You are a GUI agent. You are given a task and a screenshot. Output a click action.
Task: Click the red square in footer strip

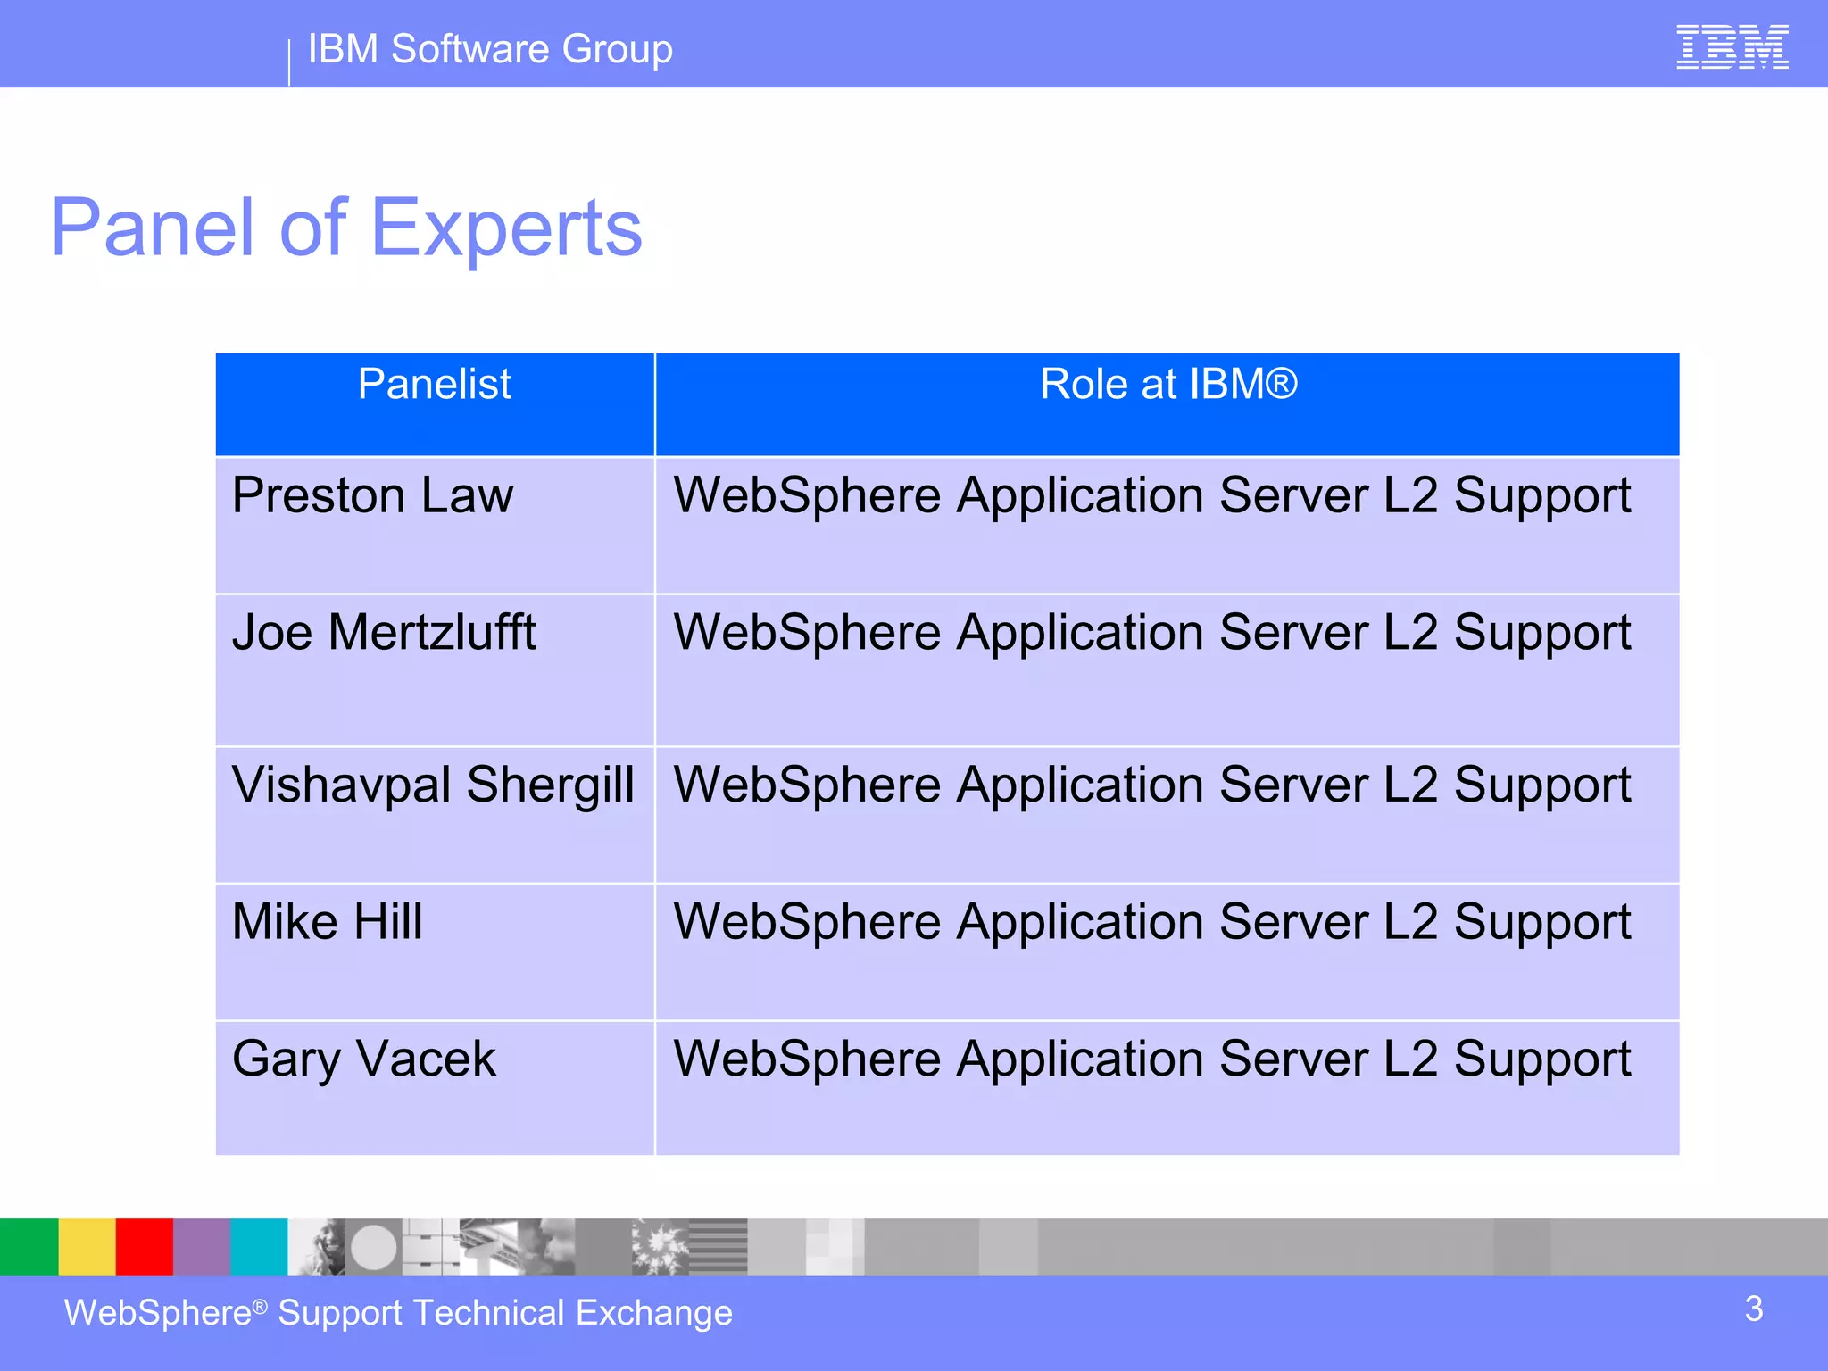[x=144, y=1247]
